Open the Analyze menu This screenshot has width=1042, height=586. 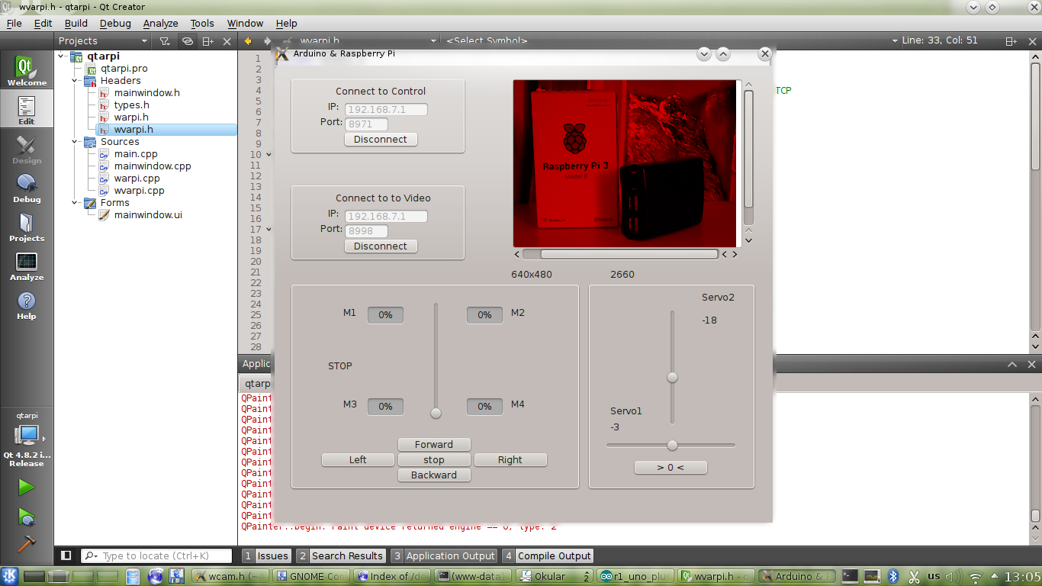tap(160, 24)
